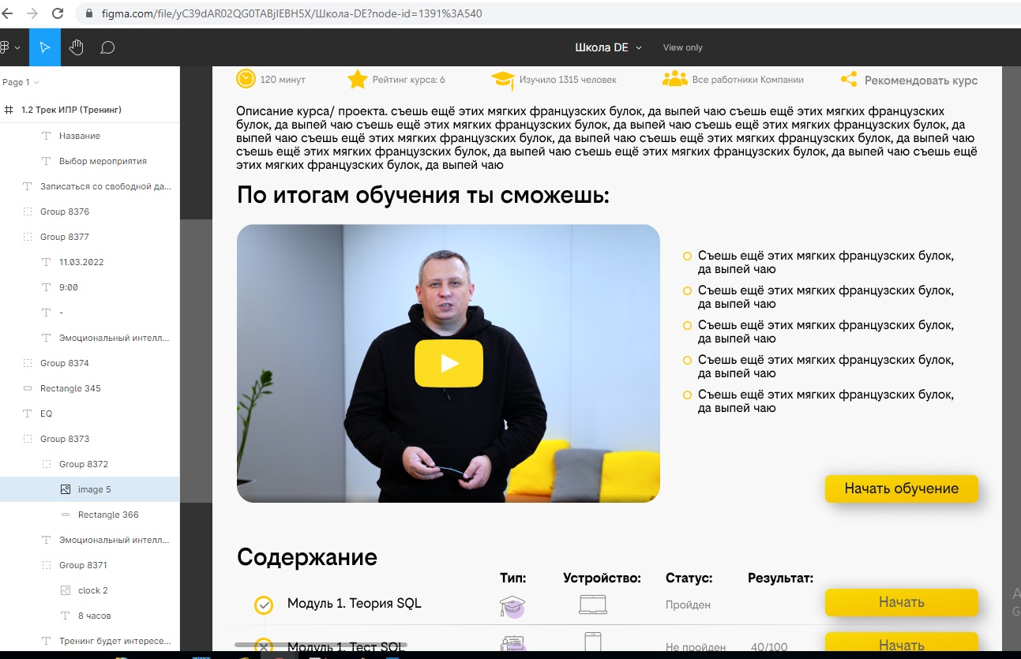Click the Устройство: column header
The height and width of the screenshot is (659, 1021).
(x=602, y=578)
